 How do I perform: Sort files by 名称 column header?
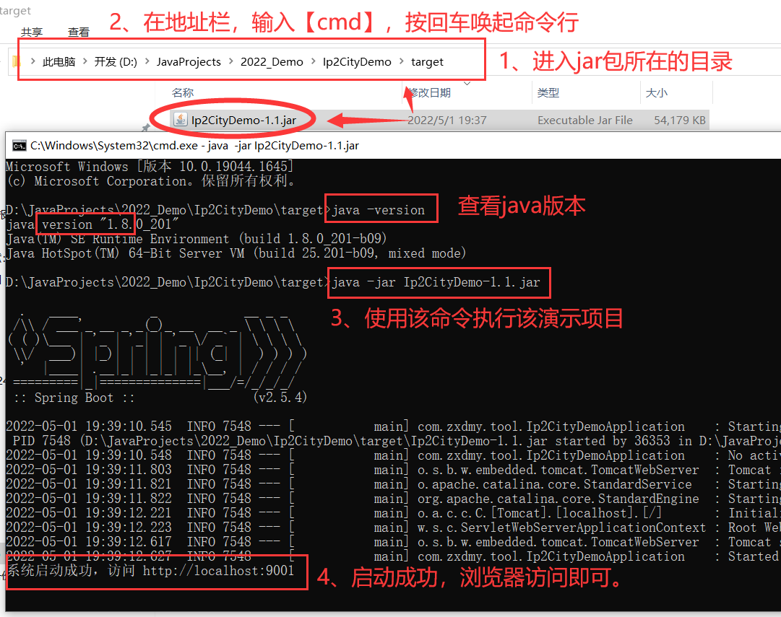183,92
